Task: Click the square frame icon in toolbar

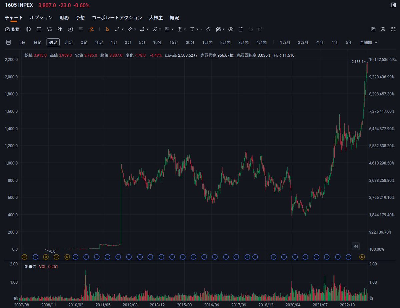Action: [x=39, y=29]
